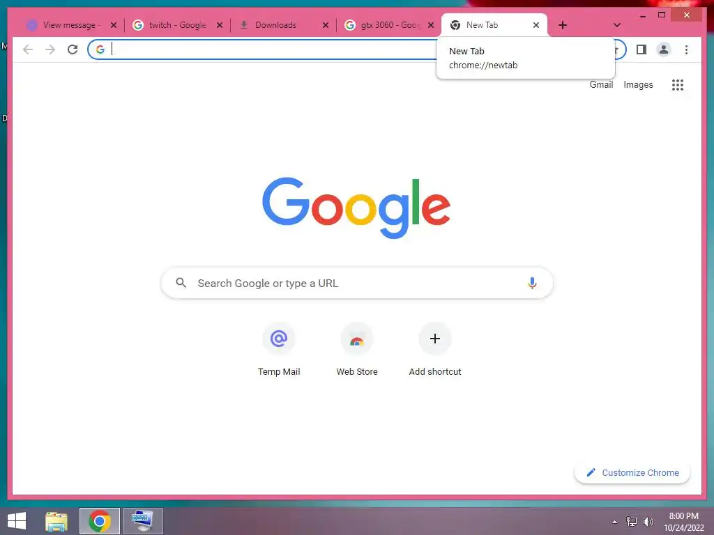Open the Google apps grid

tap(678, 84)
